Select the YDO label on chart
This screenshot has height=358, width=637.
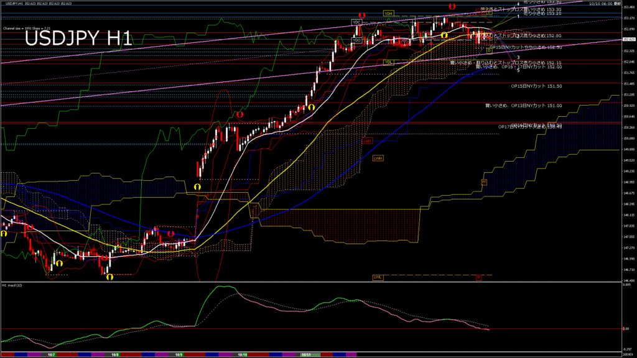coord(356,40)
